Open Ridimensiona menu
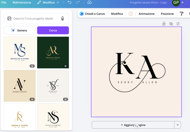190x132 pixels. [x=22, y=2]
